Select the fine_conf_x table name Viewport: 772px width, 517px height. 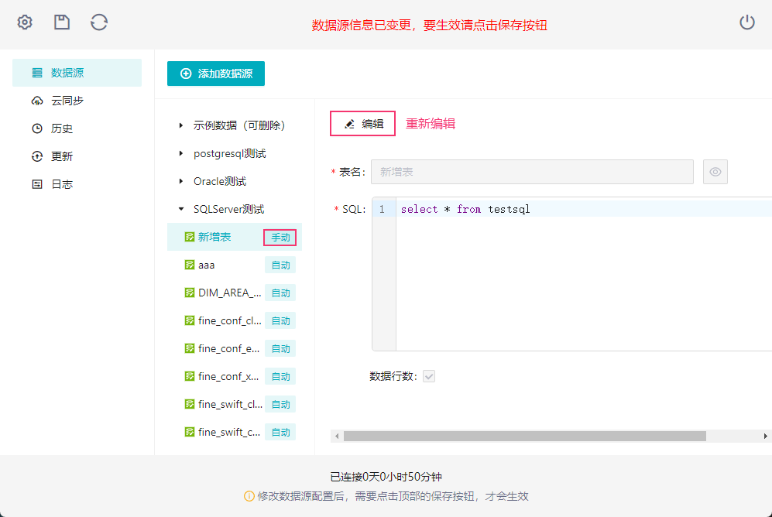click(228, 376)
